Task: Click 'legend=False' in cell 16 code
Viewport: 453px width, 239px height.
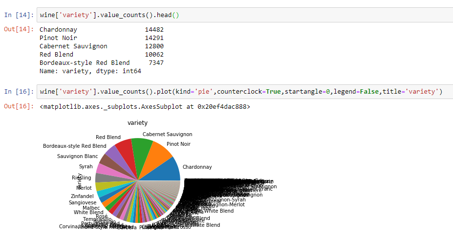Action: click(x=356, y=92)
